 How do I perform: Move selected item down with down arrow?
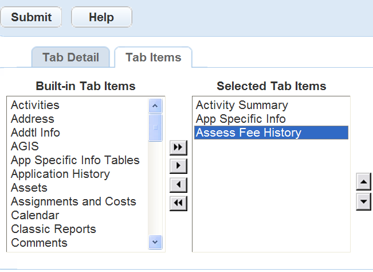[x=363, y=201]
